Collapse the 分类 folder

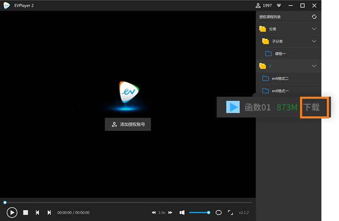coord(314,29)
